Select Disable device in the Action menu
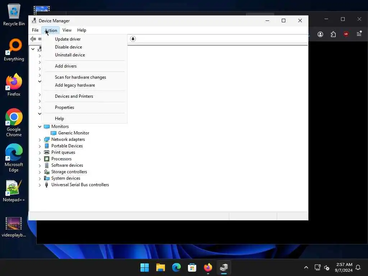 pyautogui.click(x=68, y=47)
